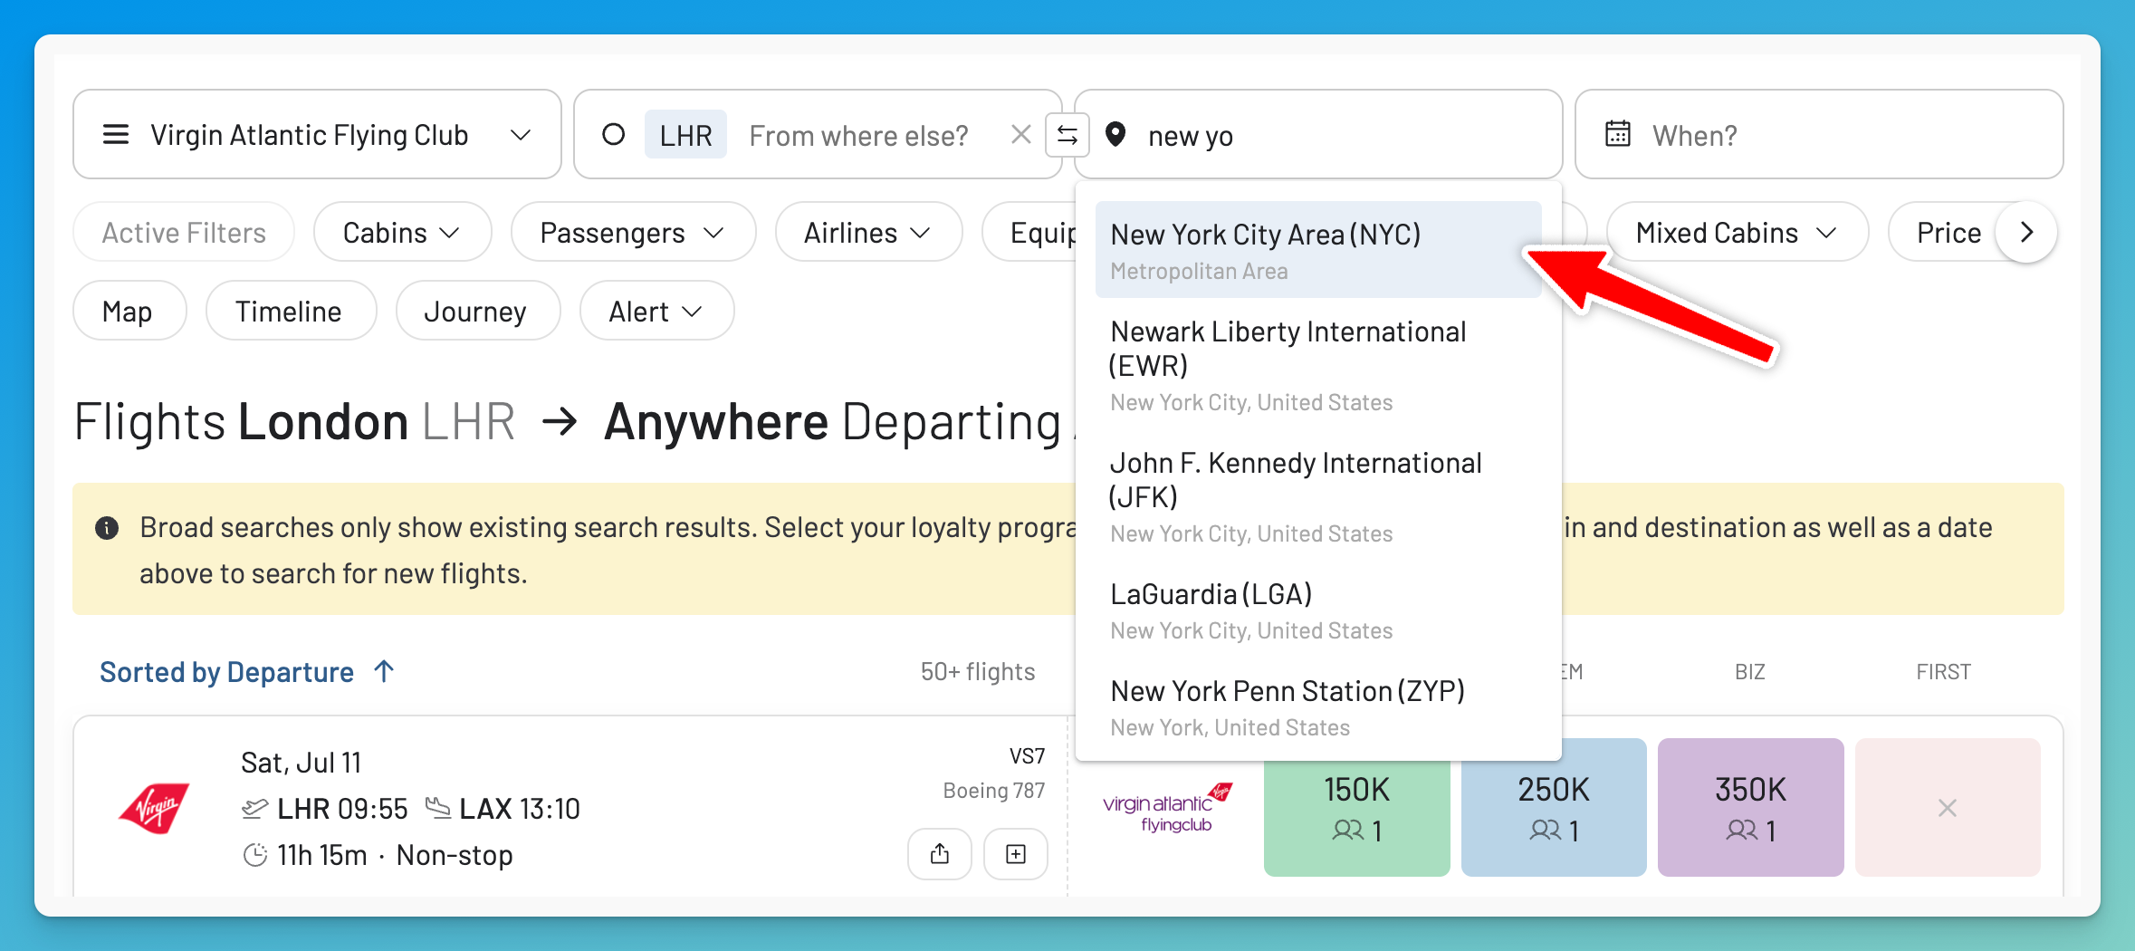The height and width of the screenshot is (951, 2135).
Task: Select the green 150K fare tile
Action: [x=1356, y=807]
